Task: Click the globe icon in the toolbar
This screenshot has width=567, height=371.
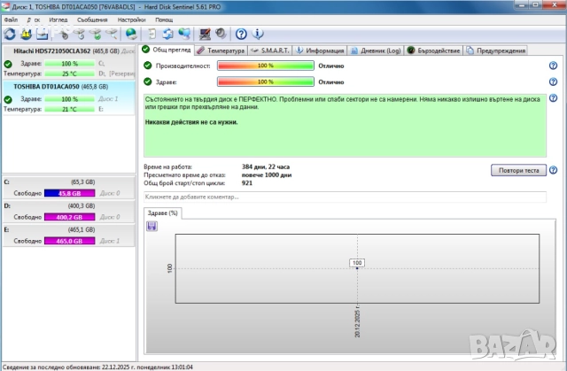Action: [131, 35]
